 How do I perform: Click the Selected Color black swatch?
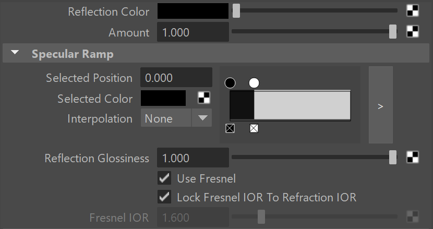pos(163,98)
